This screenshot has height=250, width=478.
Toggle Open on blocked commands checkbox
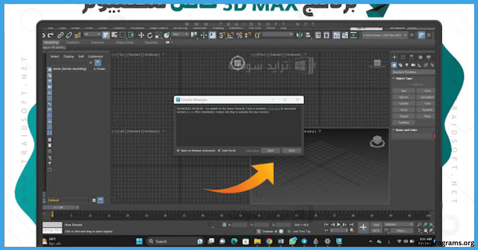click(178, 150)
